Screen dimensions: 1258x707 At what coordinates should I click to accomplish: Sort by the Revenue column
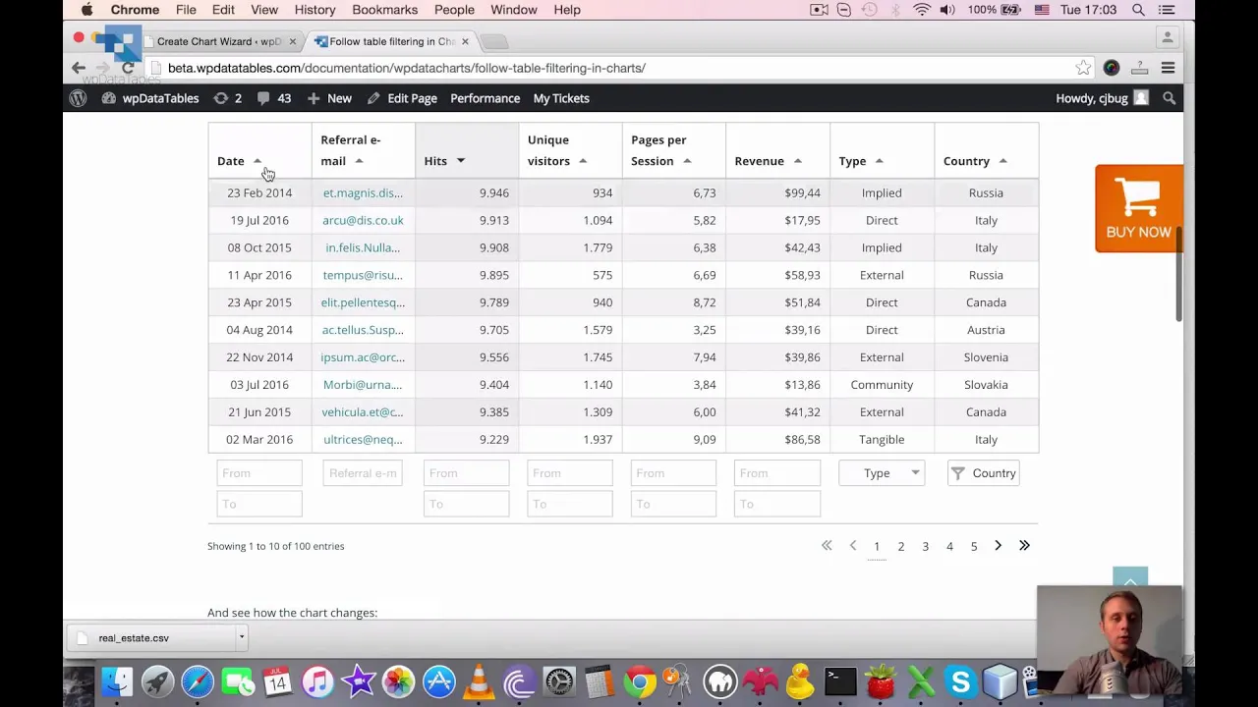point(777,150)
